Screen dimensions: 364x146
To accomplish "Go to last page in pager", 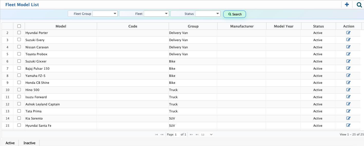I will tap(197, 134).
